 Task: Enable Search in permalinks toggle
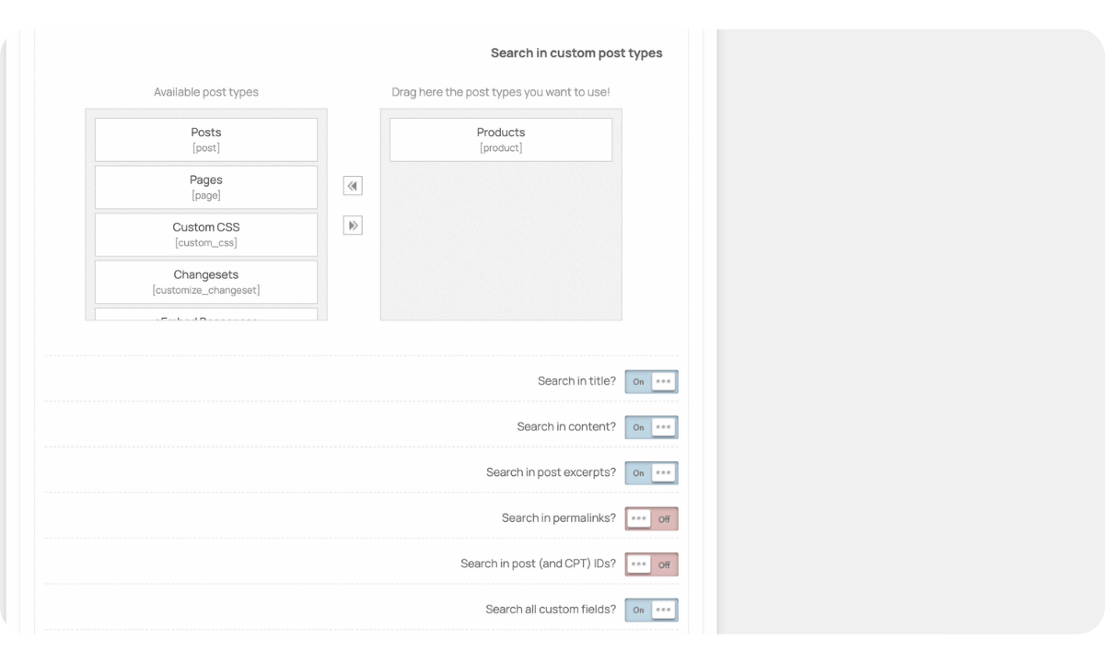point(651,518)
